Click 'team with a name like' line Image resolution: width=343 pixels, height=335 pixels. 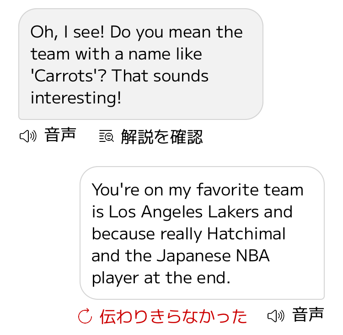[x=116, y=54]
